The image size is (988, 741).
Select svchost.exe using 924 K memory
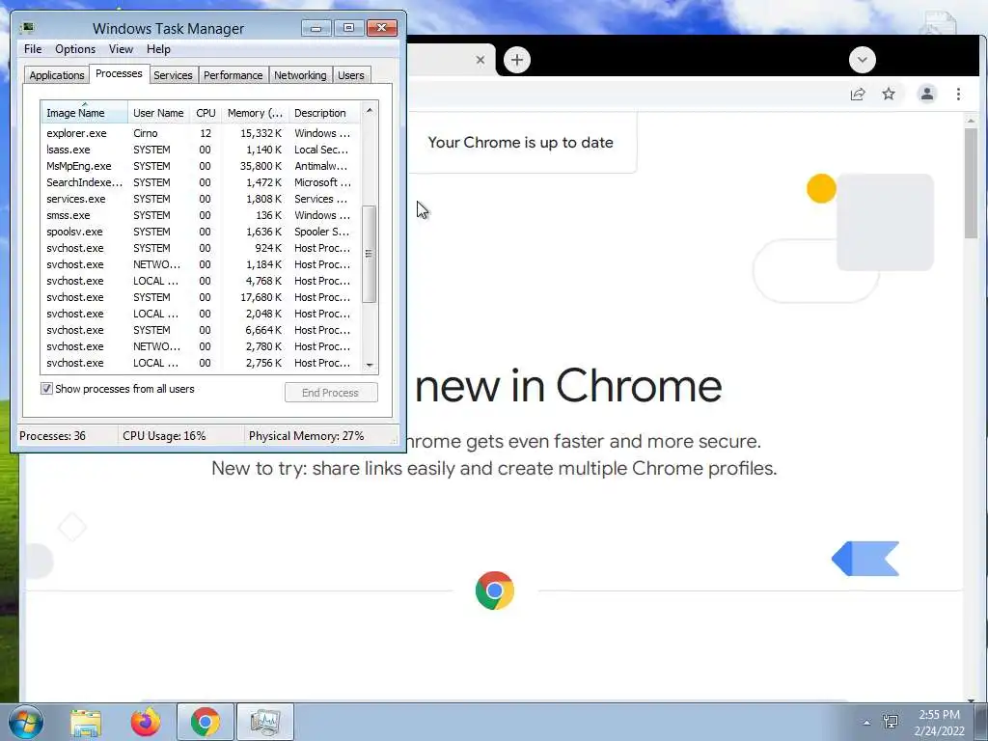click(201, 248)
